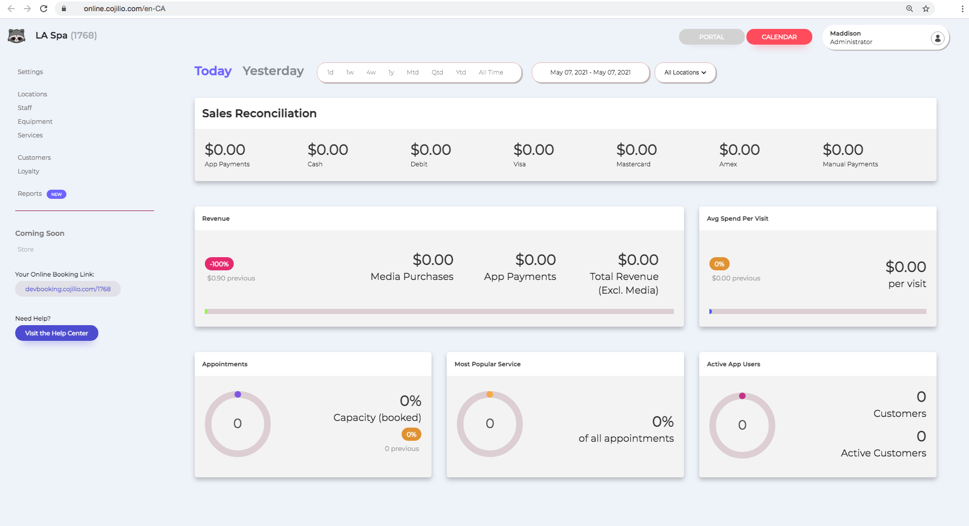The height and width of the screenshot is (526, 969).
Task: Open the browser three-dot menu
Action: [962, 9]
